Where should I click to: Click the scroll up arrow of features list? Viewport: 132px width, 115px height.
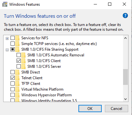(x=125, y=38)
